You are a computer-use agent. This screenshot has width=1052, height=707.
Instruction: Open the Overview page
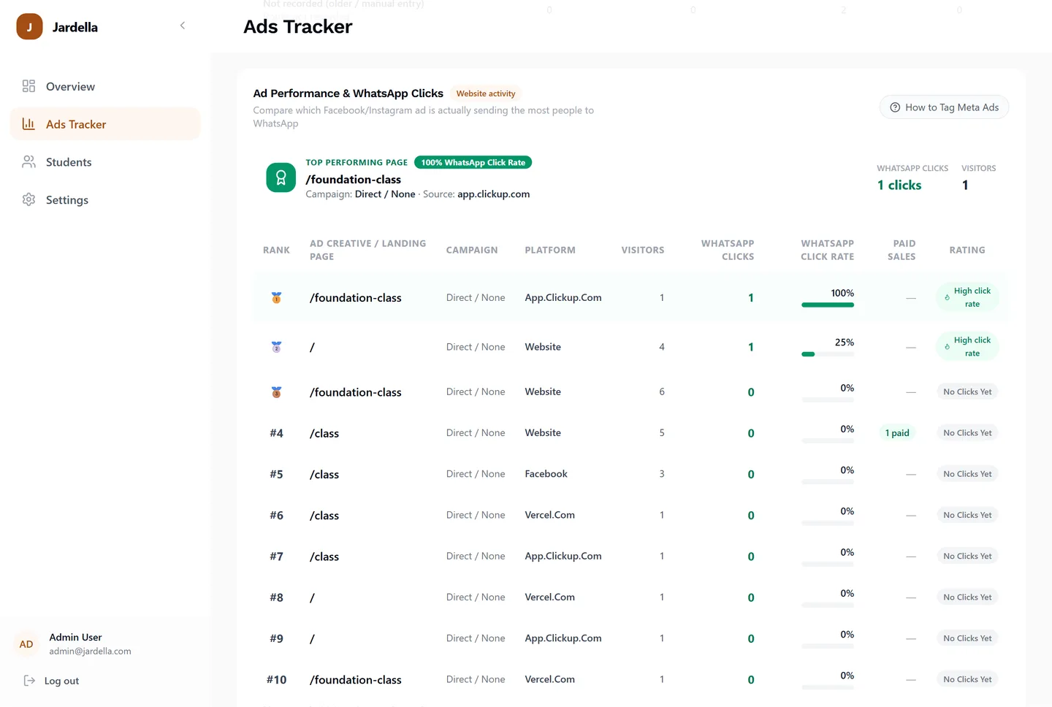click(x=105, y=86)
